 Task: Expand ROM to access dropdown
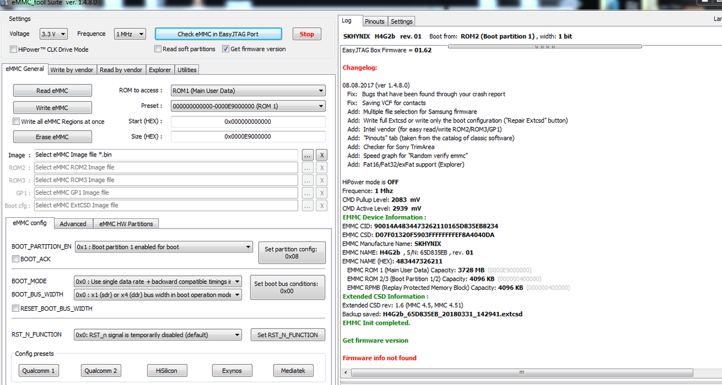(x=248, y=91)
